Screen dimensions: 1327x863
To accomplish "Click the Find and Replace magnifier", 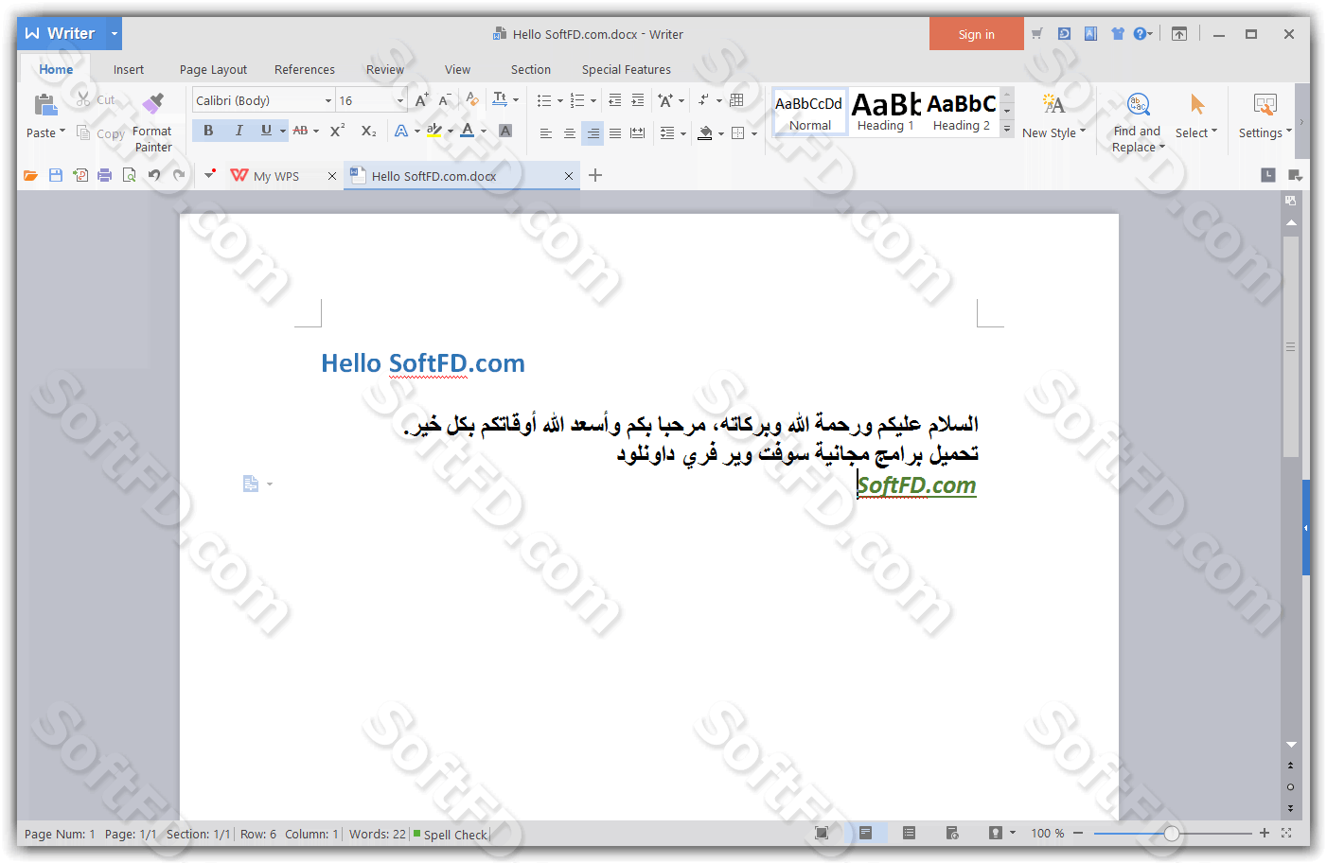I will pos(1139,104).
